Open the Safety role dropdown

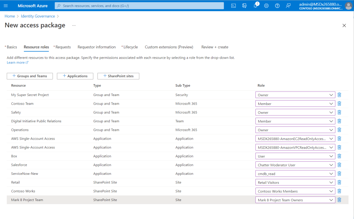(x=295, y=112)
